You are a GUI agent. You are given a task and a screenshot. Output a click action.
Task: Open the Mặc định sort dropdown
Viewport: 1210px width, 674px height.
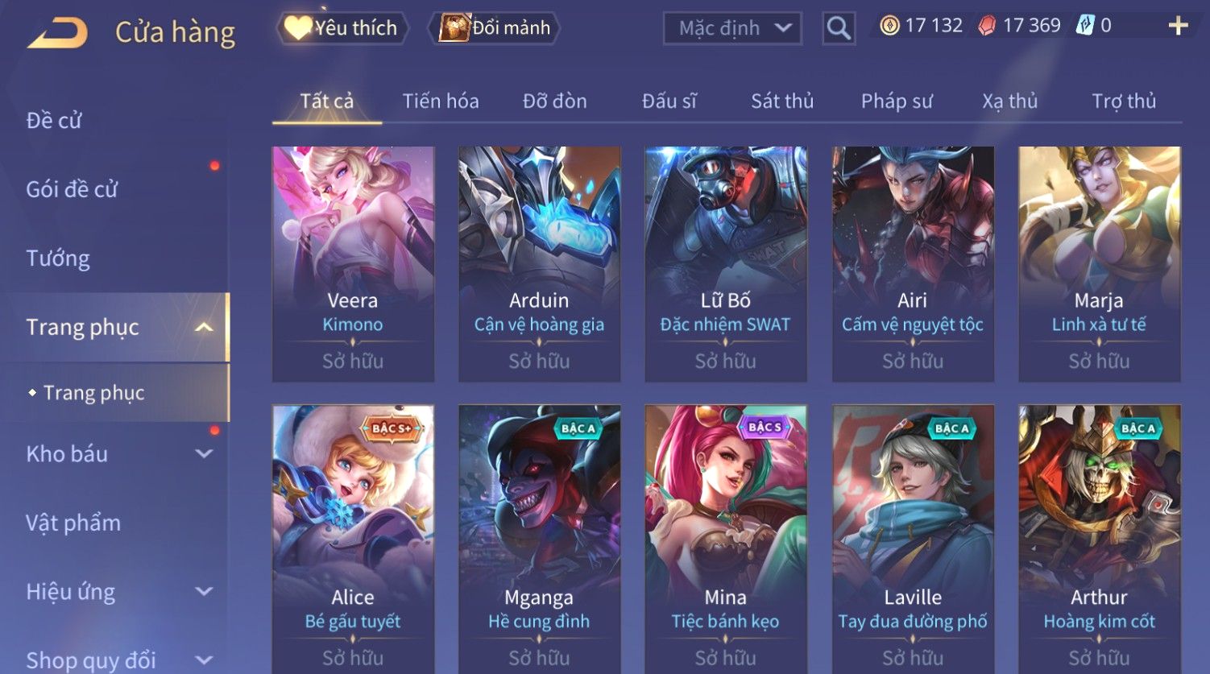coord(732,28)
